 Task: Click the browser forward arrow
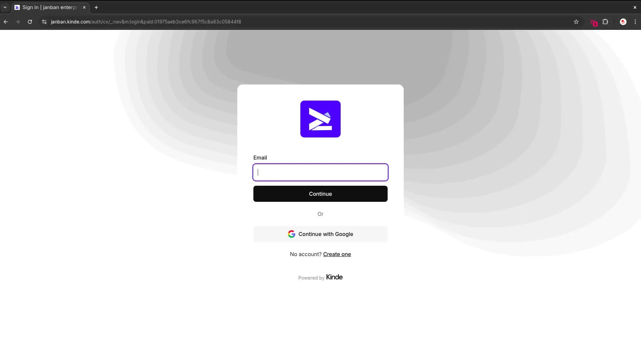tap(18, 22)
